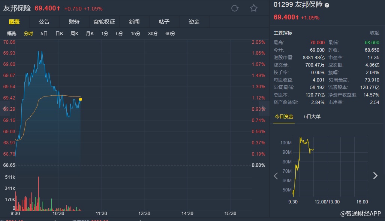Show the 概览 overview view

pyautogui.click(x=12, y=34)
